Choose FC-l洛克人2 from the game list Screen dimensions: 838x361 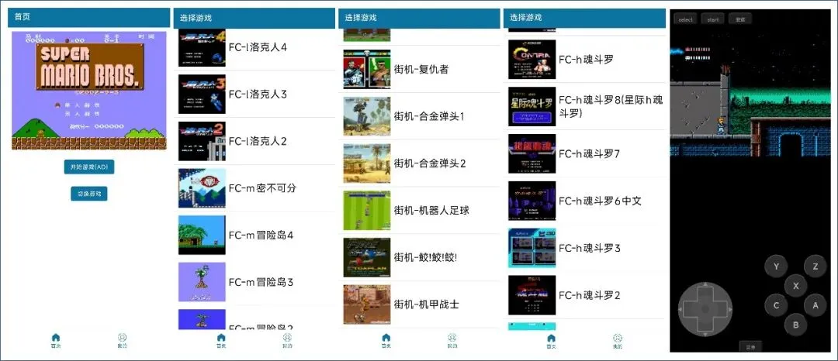coord(253,141)
